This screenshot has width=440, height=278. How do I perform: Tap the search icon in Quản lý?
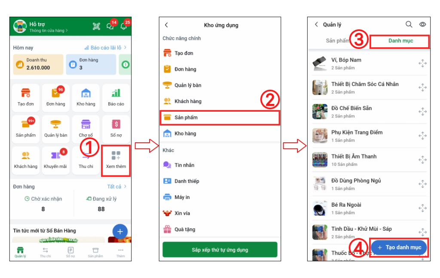tap(409, 24)
